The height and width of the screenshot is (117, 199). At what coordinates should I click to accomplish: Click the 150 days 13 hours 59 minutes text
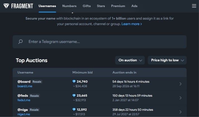click(x=132, y=96)
